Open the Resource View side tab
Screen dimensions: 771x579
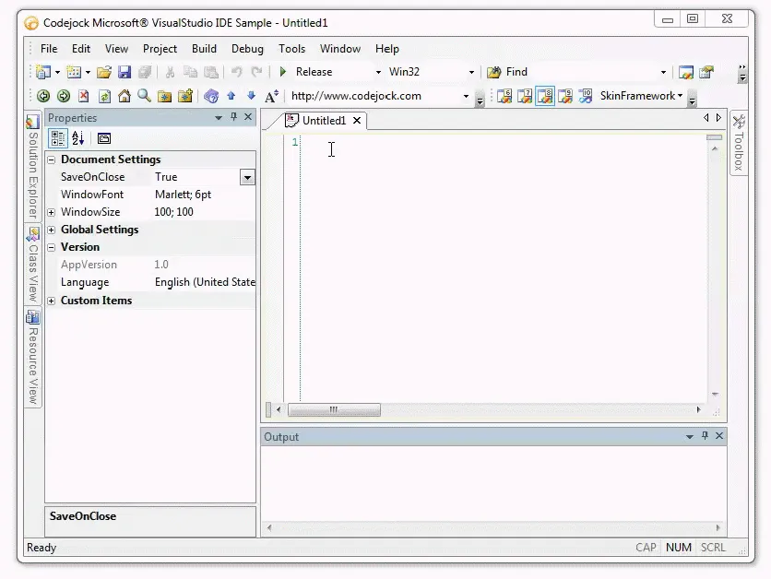pos(33,358)
